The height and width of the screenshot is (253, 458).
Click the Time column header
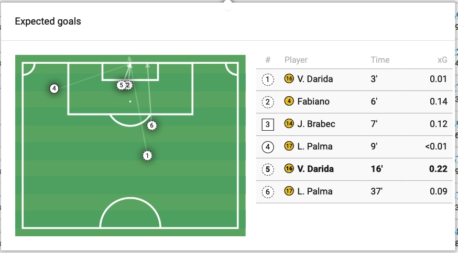tap(379, 60)
